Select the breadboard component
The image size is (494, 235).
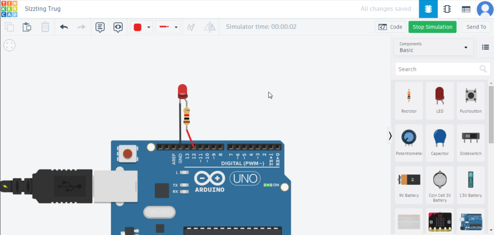409,222
